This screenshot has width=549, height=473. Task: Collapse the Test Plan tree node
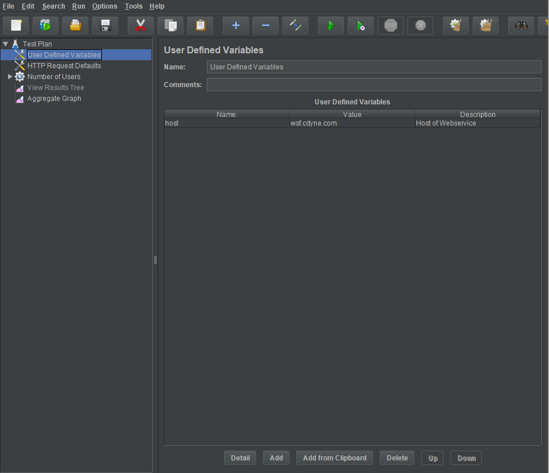[x=5, y=44]
